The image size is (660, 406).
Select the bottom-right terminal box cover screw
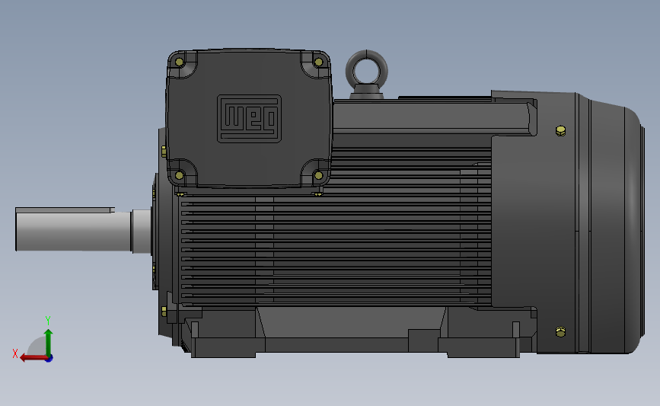pyautogui.click(x=319, y=175)
